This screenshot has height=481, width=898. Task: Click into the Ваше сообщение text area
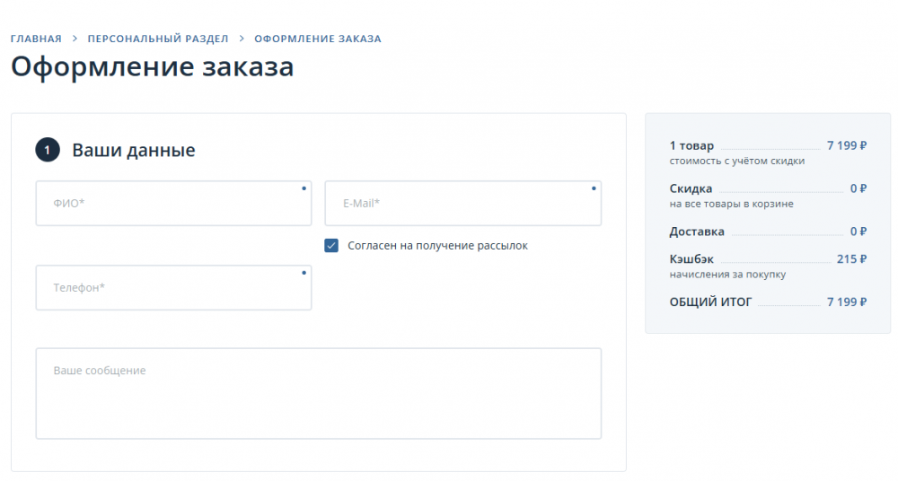coord(319,393)
